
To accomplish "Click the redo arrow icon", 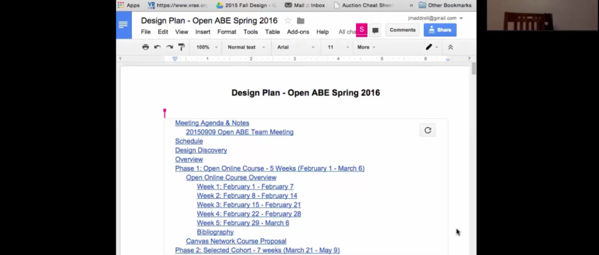I will click(x=170, y=47).
